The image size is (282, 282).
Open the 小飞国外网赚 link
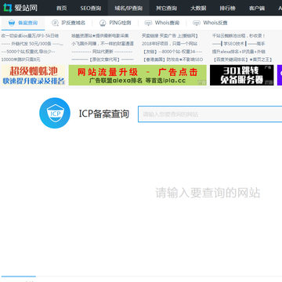point(103,44)
